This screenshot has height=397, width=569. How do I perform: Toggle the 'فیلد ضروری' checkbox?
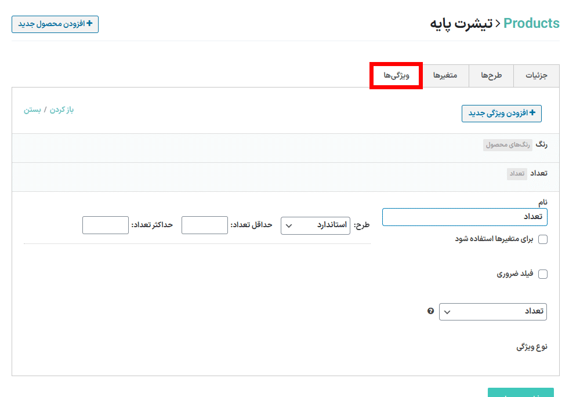click(x=543, y=274)
